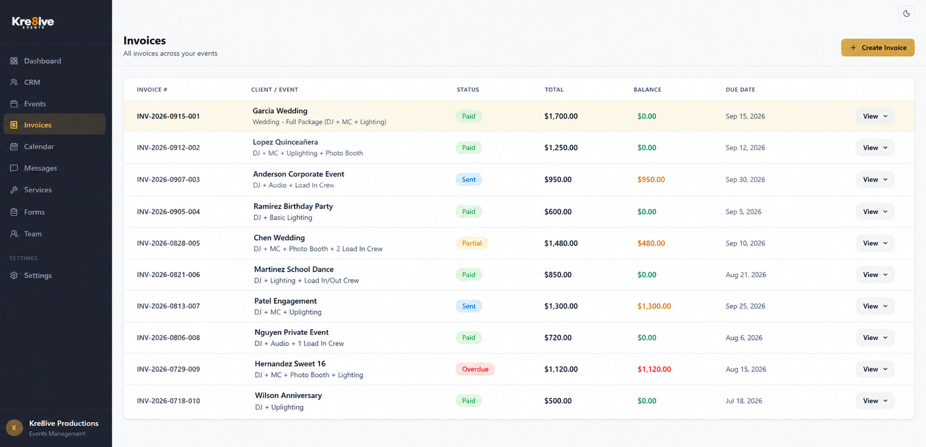Click the Services wrench icon
Viewport: 926px width, 447px height.
(x=14, y=190)
